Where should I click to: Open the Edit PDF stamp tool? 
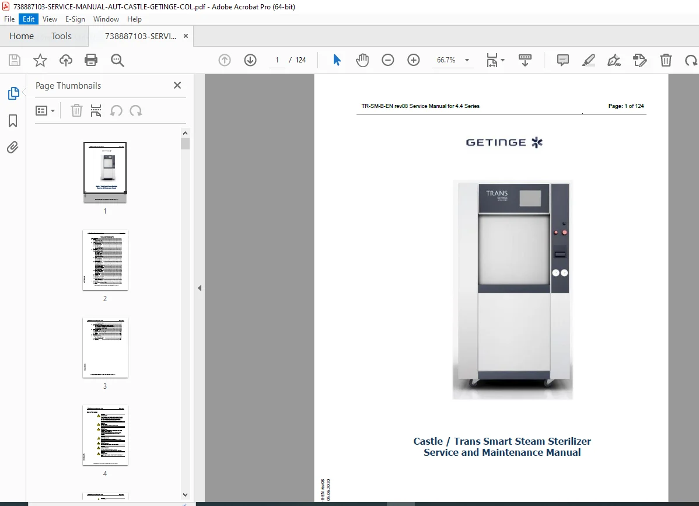point(639,60)
